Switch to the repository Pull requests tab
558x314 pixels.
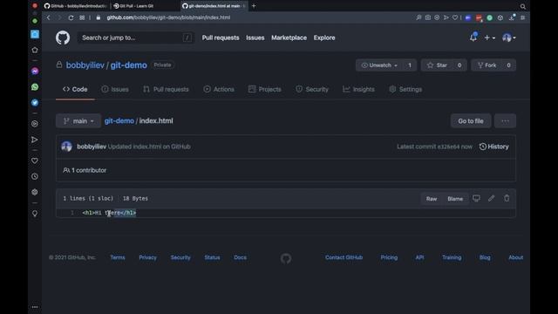166,89
